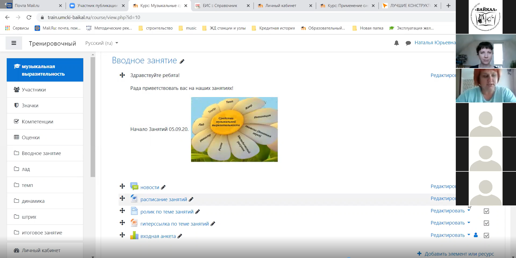Click Добавить элемент или ресурс link
Viewport: 516px width, 258px height.
(x=459, y=254)
